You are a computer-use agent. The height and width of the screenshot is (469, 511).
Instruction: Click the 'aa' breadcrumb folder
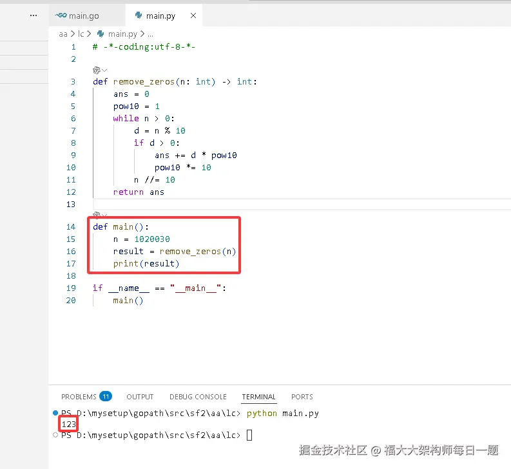63,34
